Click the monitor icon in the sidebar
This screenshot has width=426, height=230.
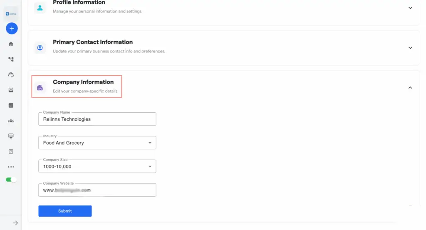[11, 136]
